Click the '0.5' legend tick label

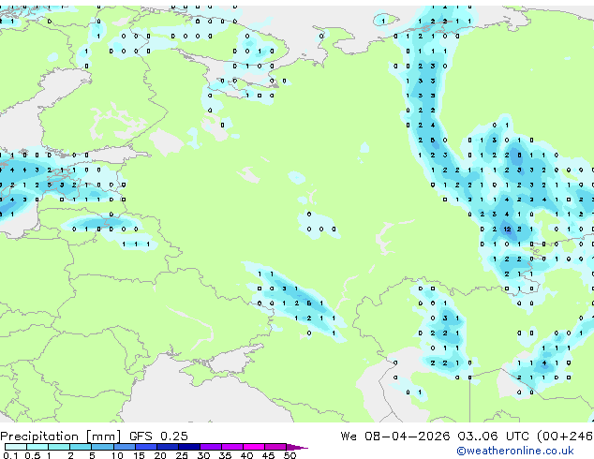pyautogui.click(x=33, y=455)
